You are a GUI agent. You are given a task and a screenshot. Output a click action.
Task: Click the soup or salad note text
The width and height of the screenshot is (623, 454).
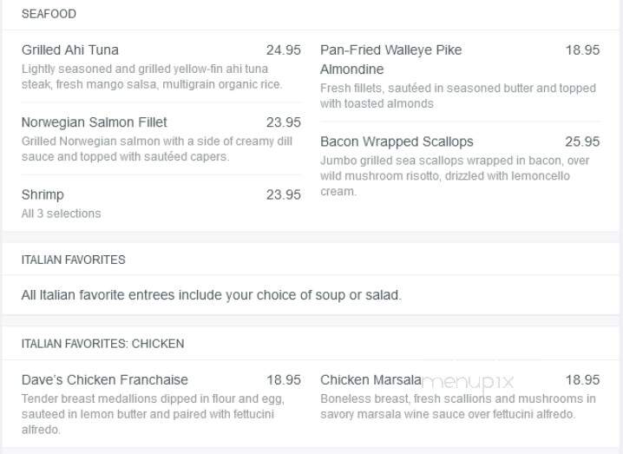[x=212, y=295]
